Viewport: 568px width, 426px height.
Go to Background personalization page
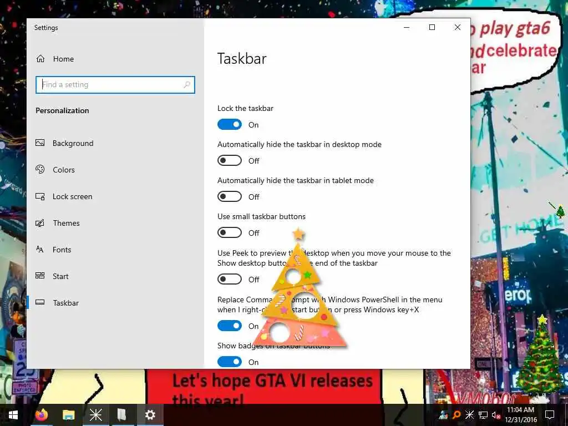(x=115, y=143)
